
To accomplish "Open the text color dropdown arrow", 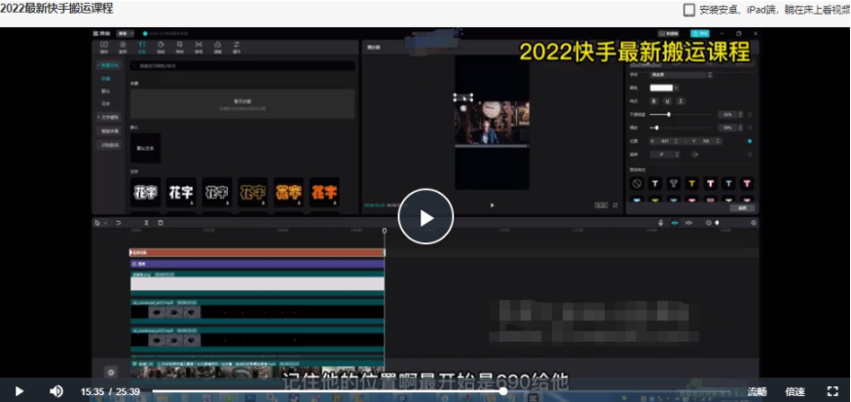I will click(x=677, y=88).
